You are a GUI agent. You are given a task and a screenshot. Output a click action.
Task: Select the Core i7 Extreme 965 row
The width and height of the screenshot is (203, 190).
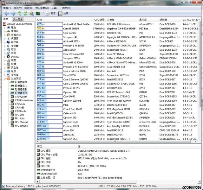(x=117, y=54)
